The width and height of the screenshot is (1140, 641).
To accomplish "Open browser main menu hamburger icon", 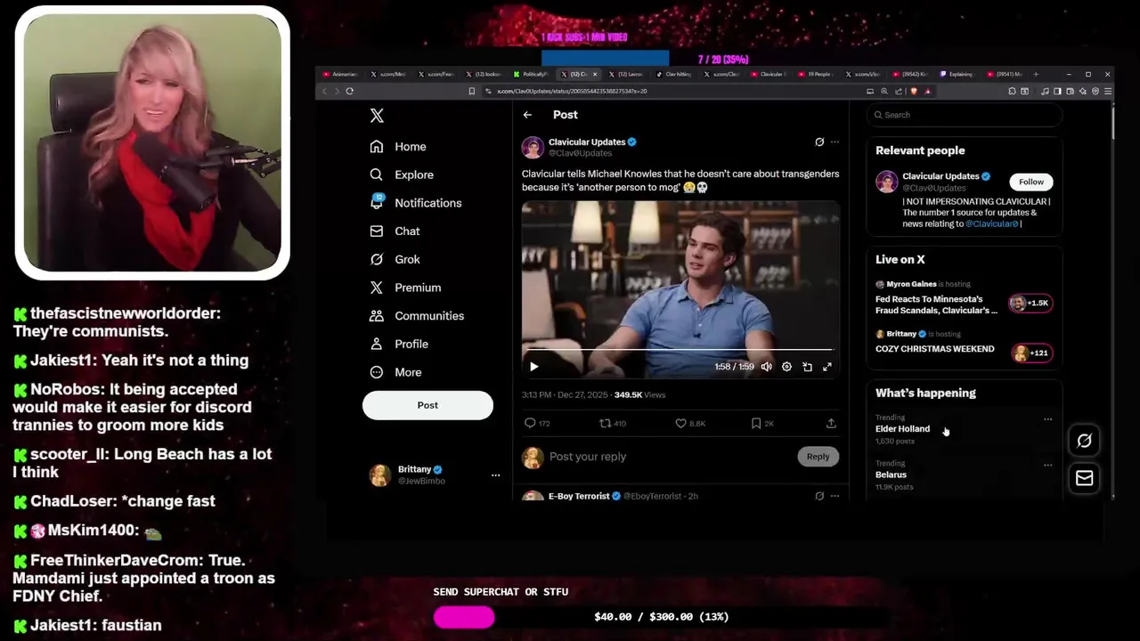I will coord(1108,91).
